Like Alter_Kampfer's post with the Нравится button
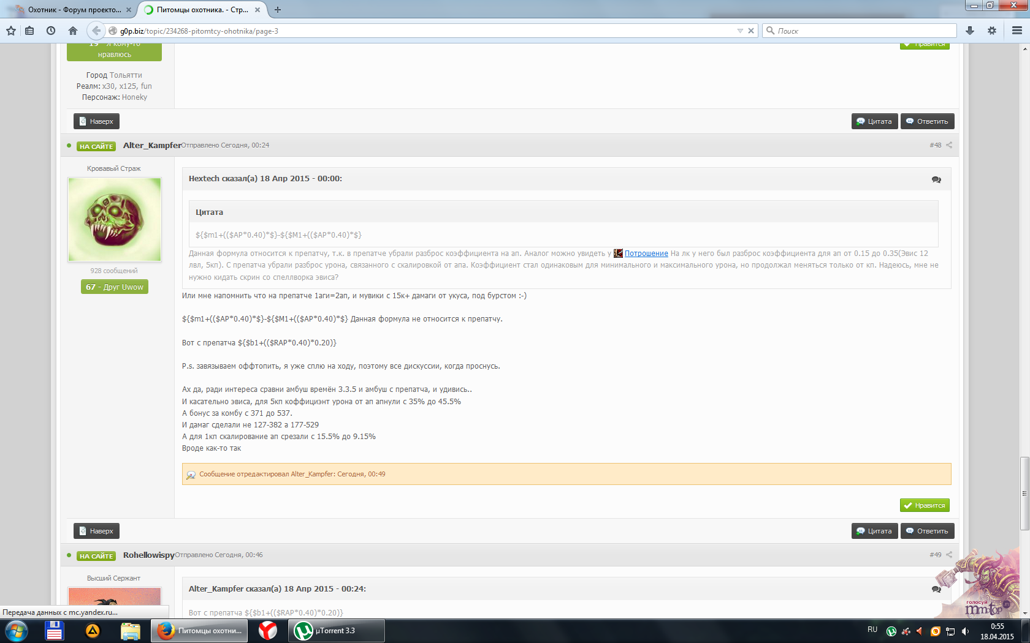 click(x=925, y=505)
